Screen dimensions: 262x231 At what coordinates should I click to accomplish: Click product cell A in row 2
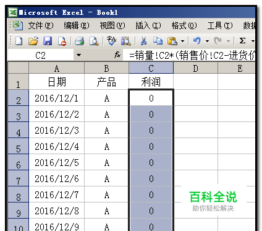coord(106,98)
